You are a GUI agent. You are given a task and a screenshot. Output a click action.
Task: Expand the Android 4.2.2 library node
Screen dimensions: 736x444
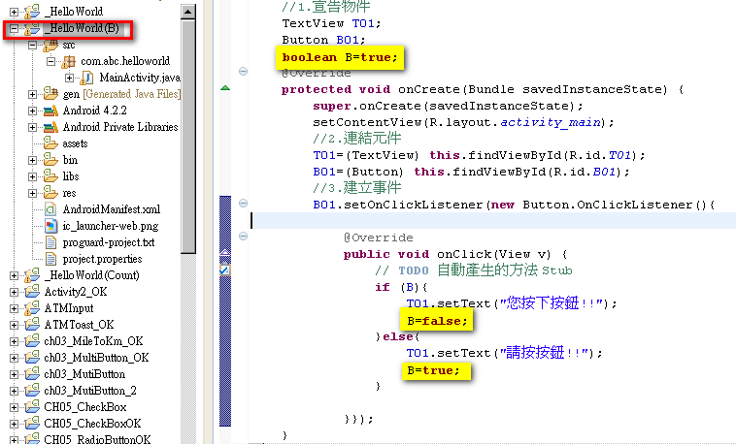point(32,111)
